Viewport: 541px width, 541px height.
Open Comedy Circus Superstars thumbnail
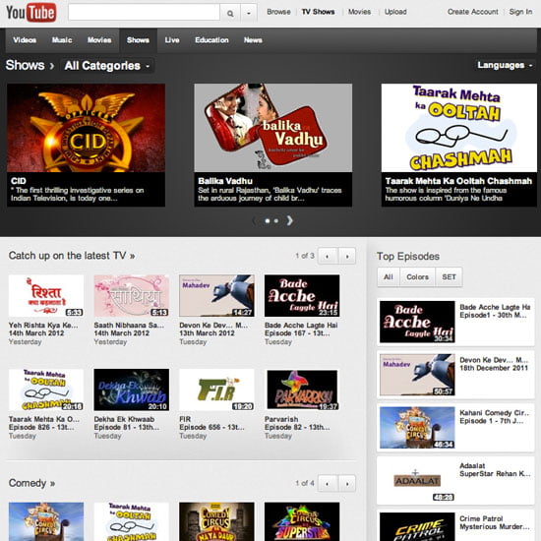point(302,521)
